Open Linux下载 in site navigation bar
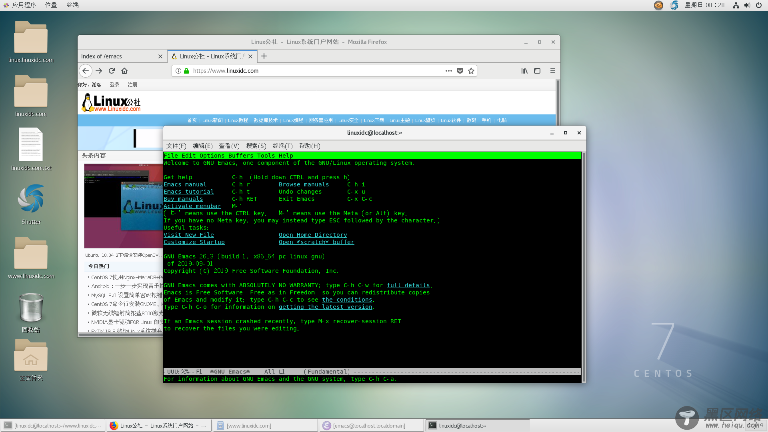768x432 pixels. click(374, 120)
